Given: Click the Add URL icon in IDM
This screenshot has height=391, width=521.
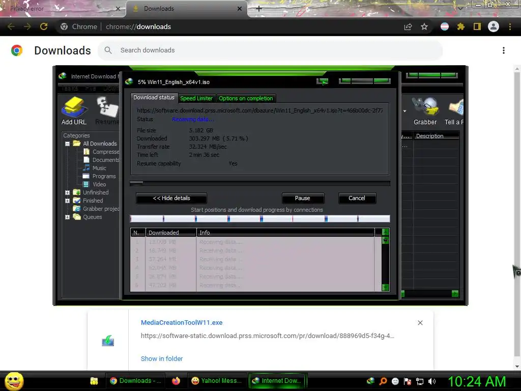Looking at the screenshot, I should (x=74, y=110).
